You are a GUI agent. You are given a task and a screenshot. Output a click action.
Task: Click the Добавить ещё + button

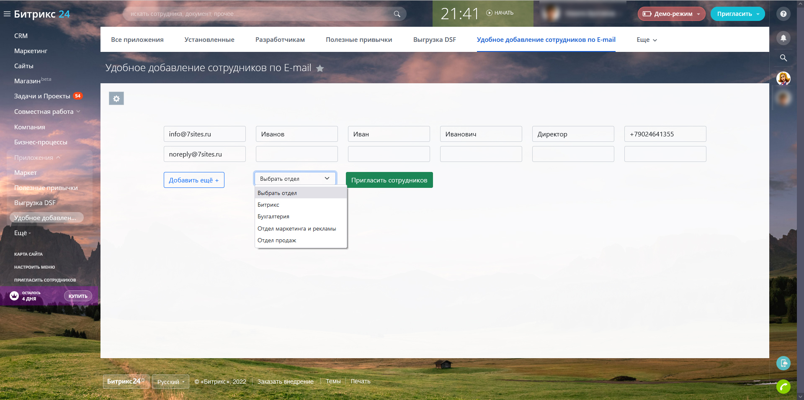coord(194,180)
